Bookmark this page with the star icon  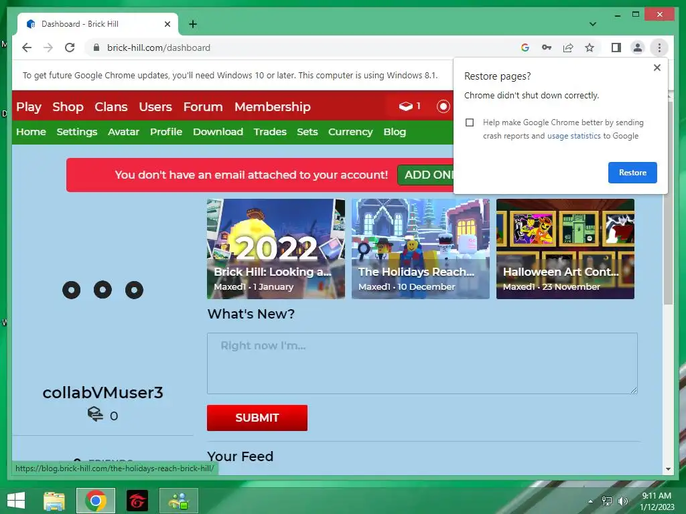[x=590, y=48]
